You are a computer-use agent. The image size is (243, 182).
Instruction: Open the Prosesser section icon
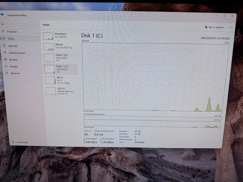[3, 31]
